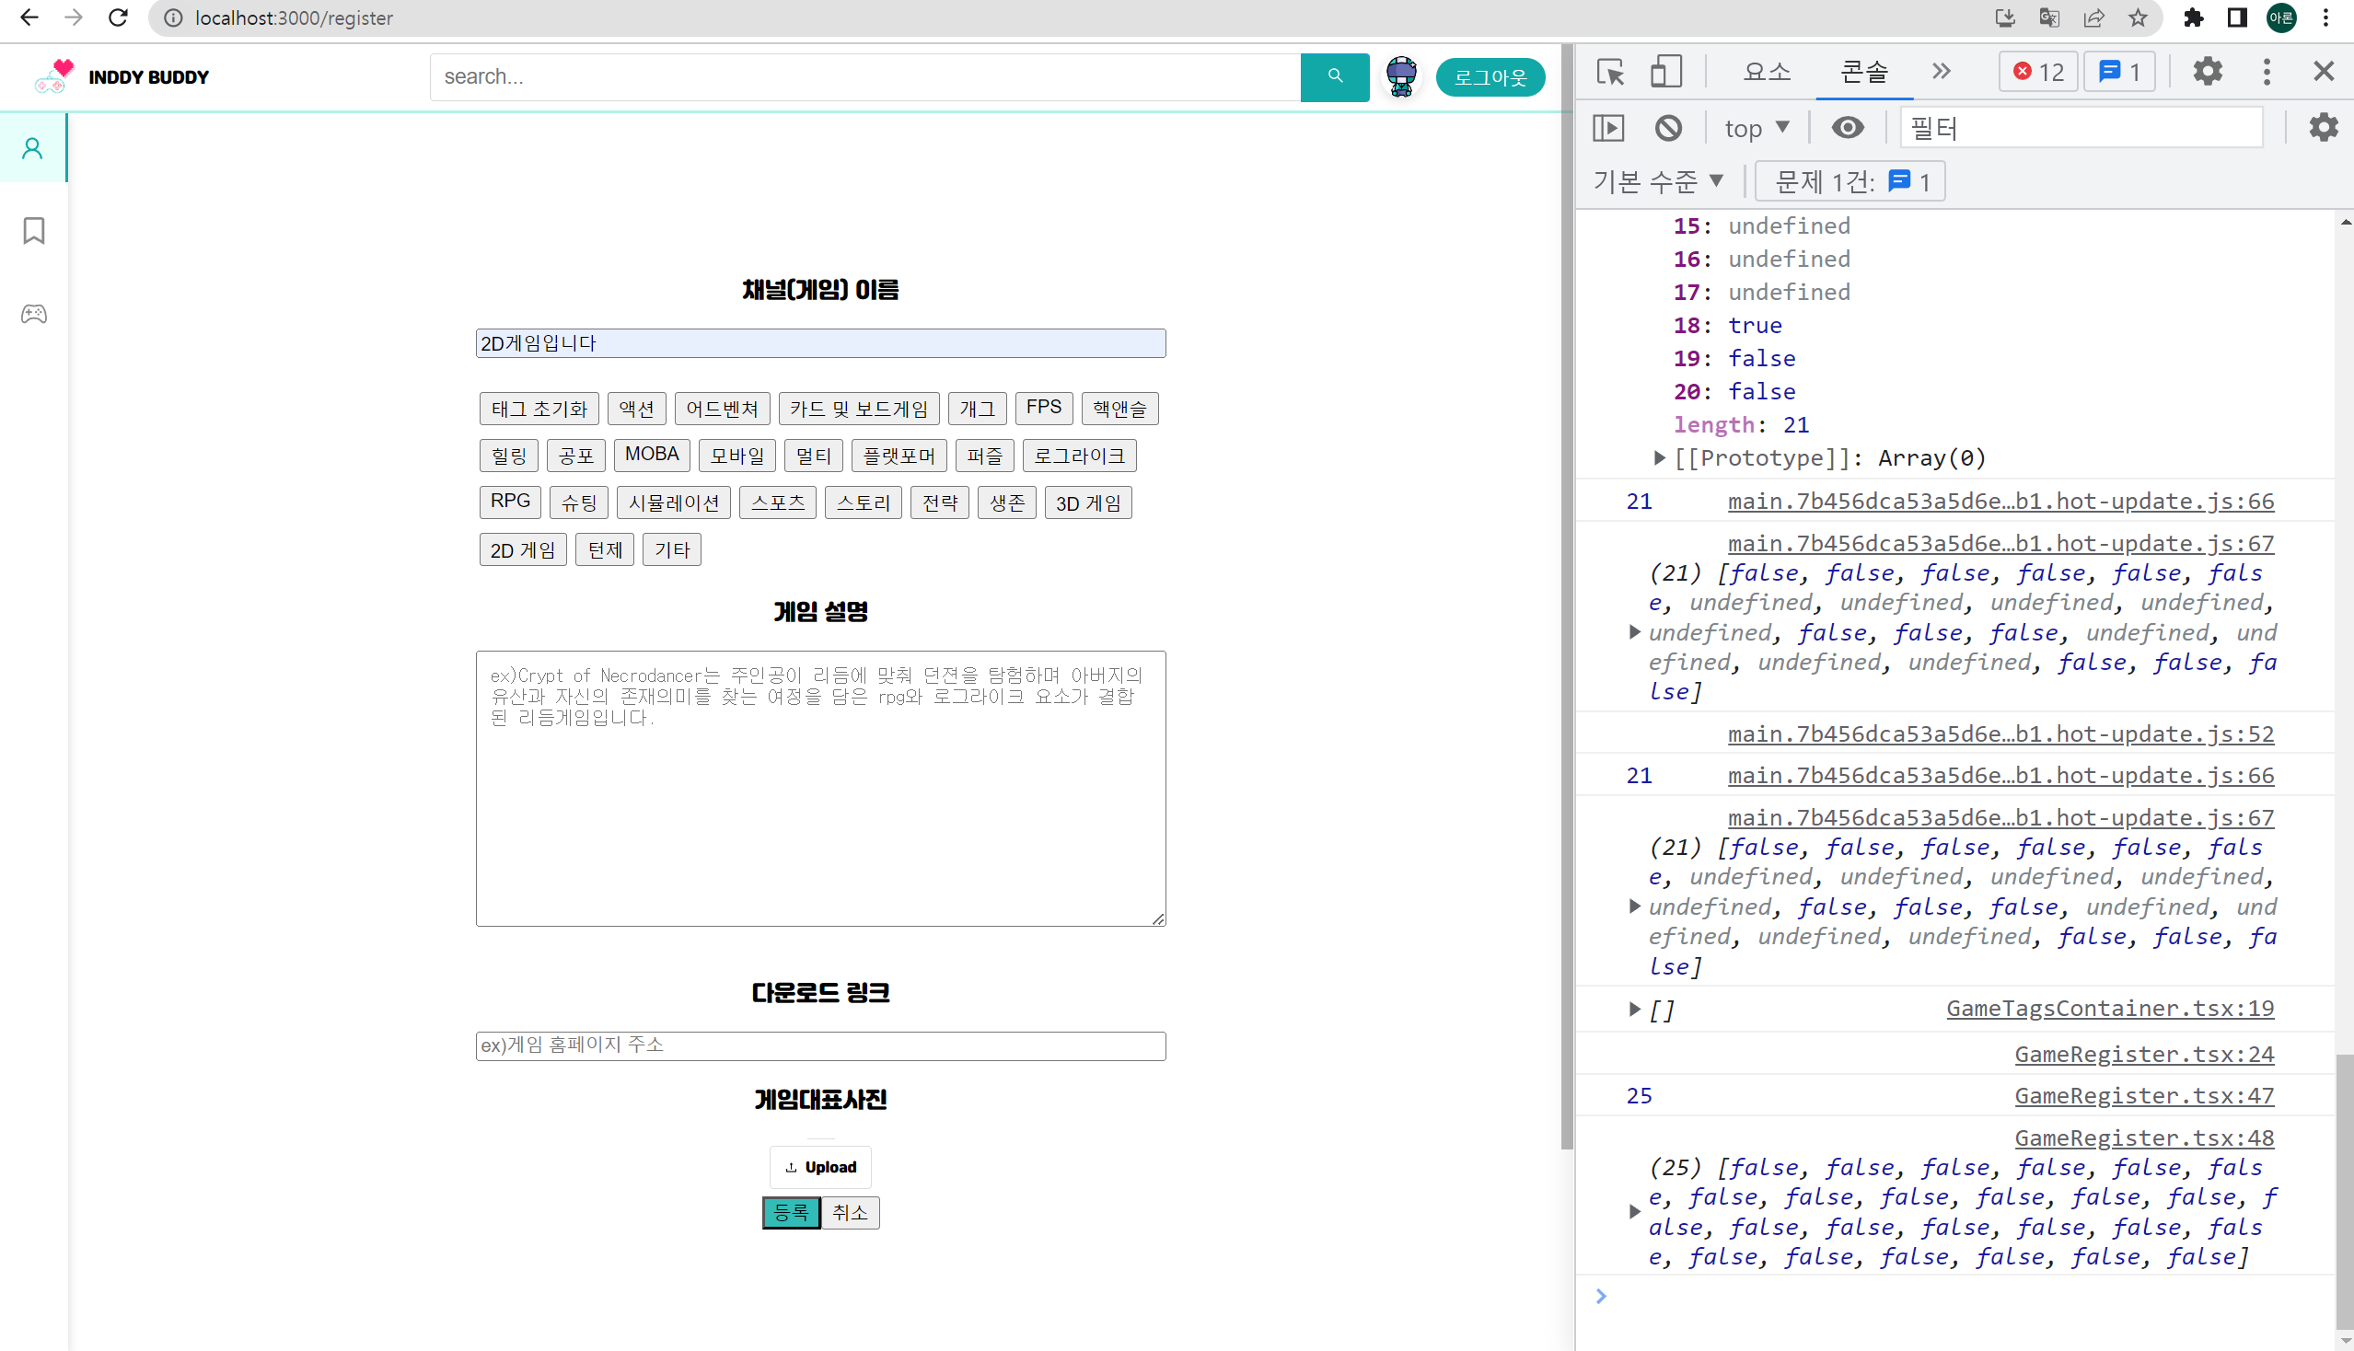Open the user profile sidebar icon
Viewport: 2354px width, 1351px height.
tap(33, 148)
